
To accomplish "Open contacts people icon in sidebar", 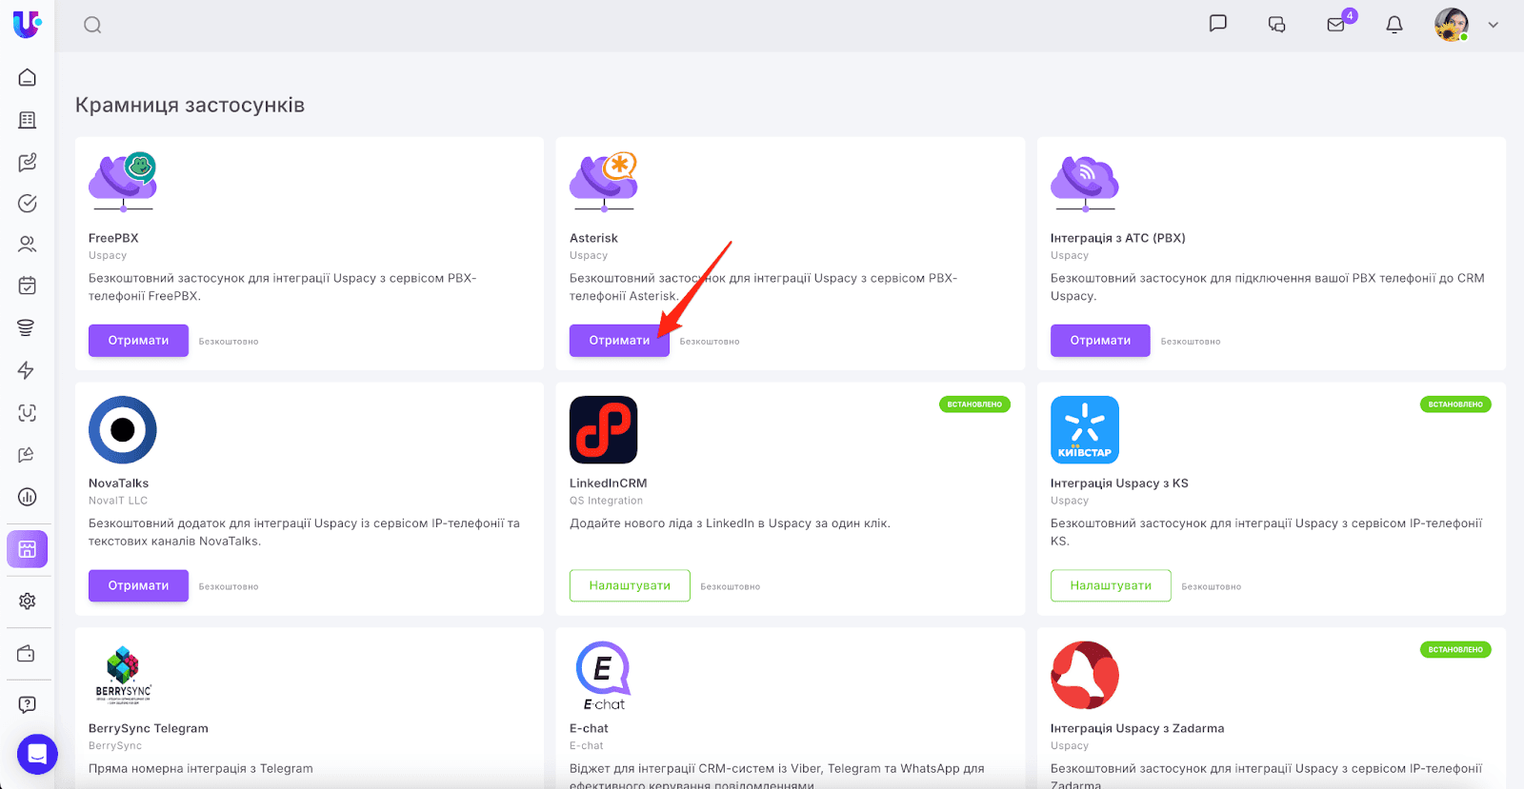I will (x=28, y=245).
